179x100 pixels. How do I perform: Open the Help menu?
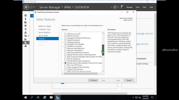tap(151, 7)
